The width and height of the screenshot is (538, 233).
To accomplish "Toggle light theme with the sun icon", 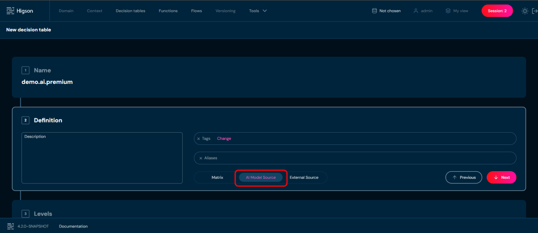I will [x=525, y=11].
